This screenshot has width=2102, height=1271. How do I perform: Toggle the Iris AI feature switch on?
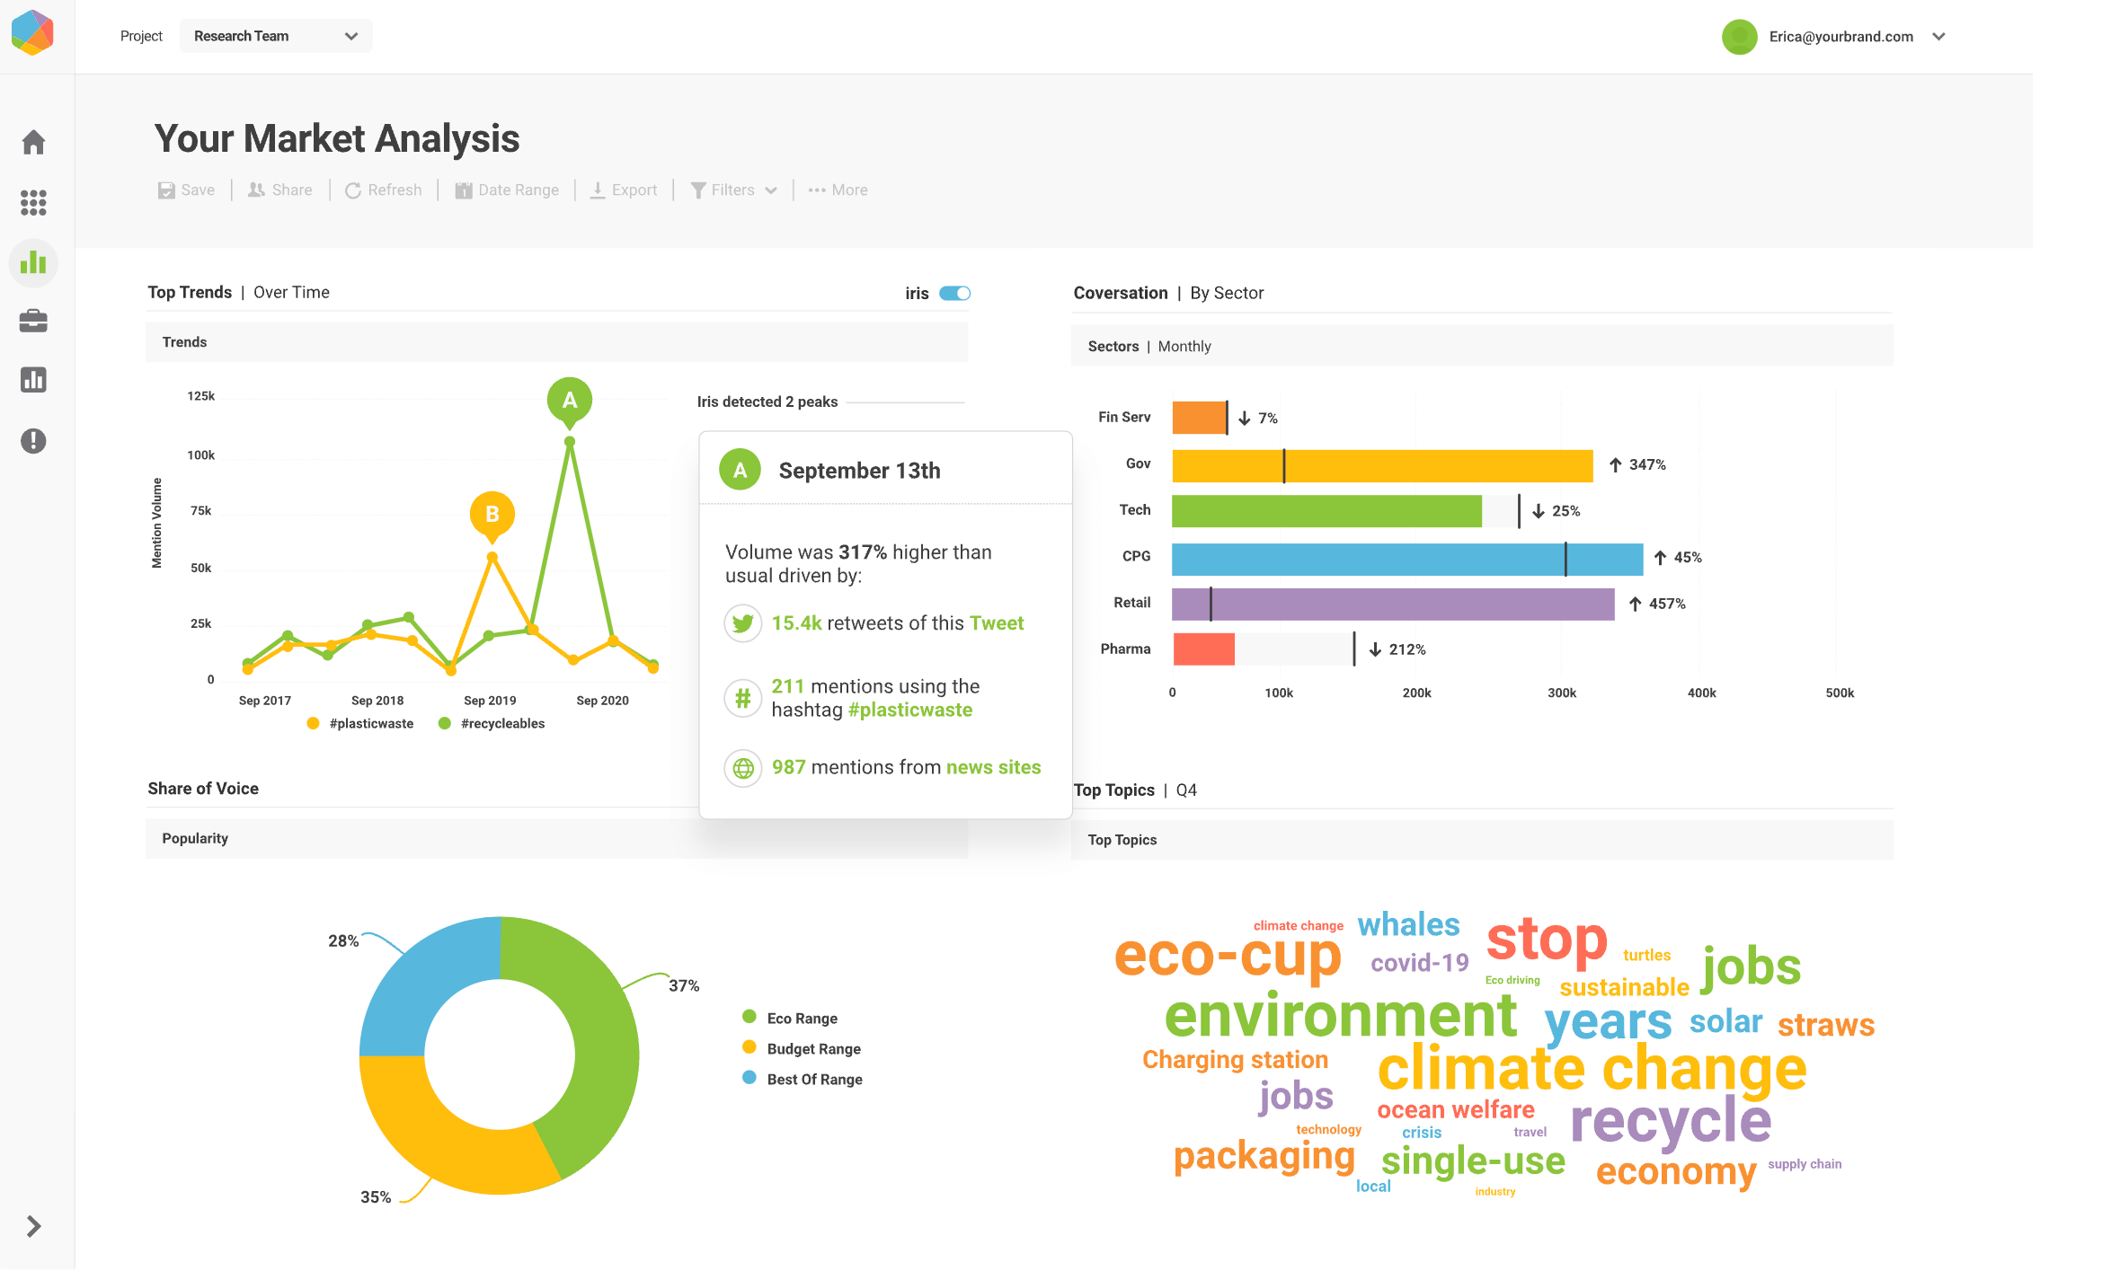[x=955, y=293]
